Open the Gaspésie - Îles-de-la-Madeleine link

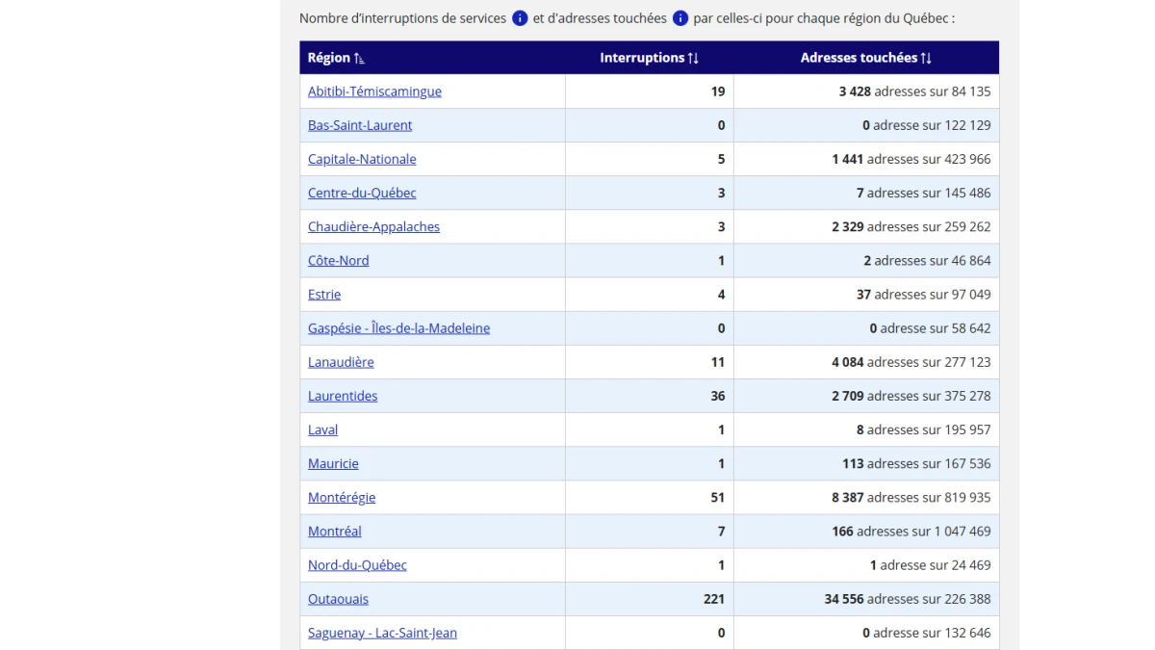click(398, 328)
